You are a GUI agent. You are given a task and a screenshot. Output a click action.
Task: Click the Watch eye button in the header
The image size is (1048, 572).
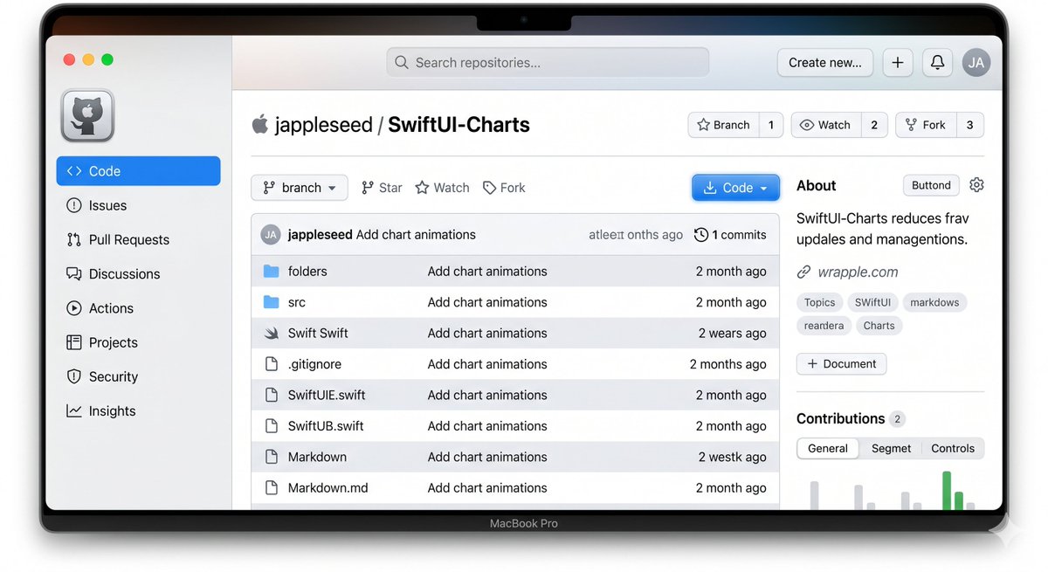coord(825,125)
